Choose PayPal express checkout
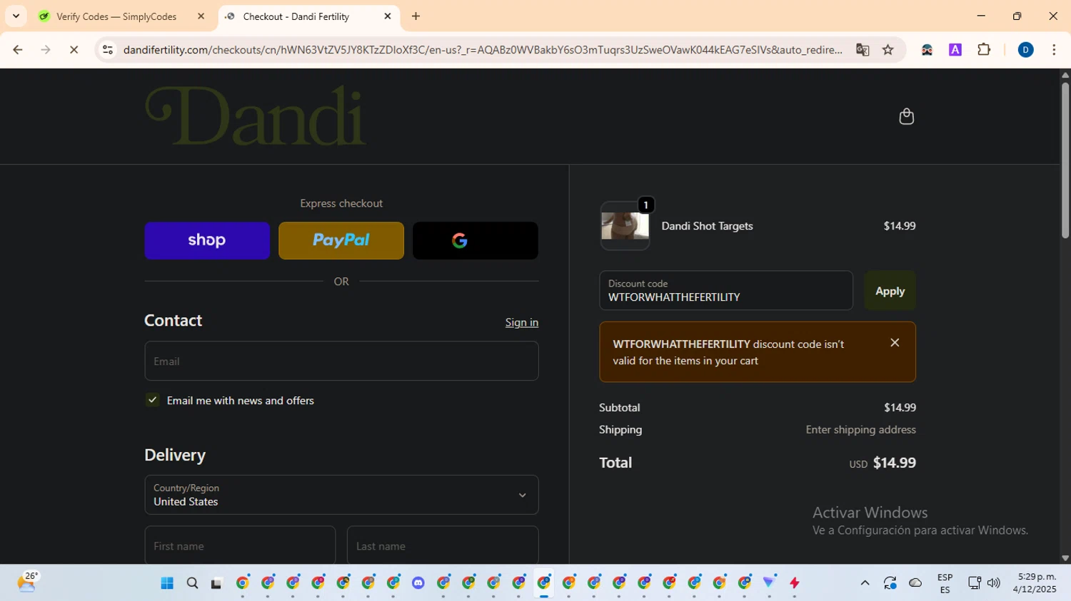The image size is (1071, 601). pyautogui.click(x=341, y=240)
